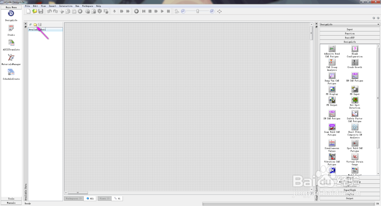Open the Workspace menu
Screen dimensions: 381x206
pos(88,6)
